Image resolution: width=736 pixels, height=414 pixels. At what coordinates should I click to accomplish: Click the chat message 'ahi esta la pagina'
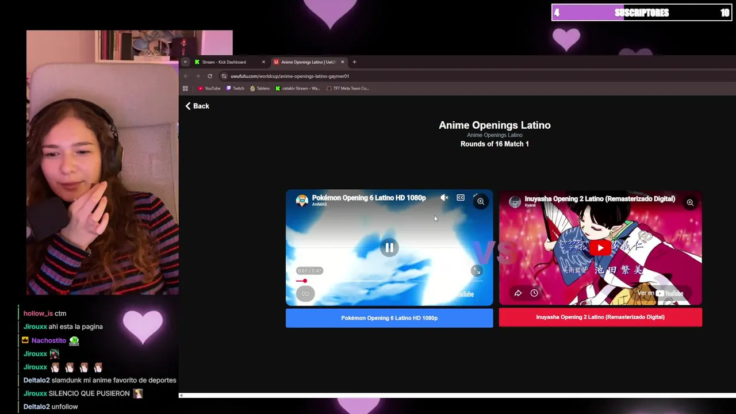tap(76, 327)
